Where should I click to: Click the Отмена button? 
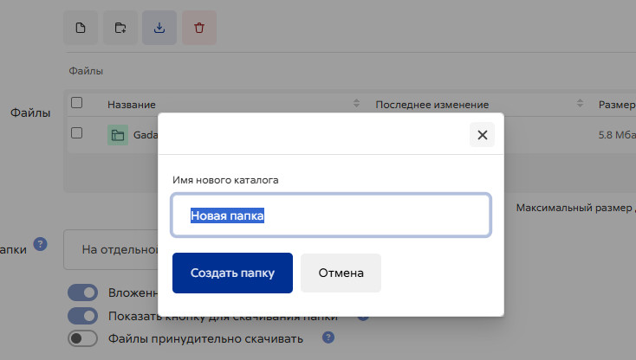tap(341, 273)
